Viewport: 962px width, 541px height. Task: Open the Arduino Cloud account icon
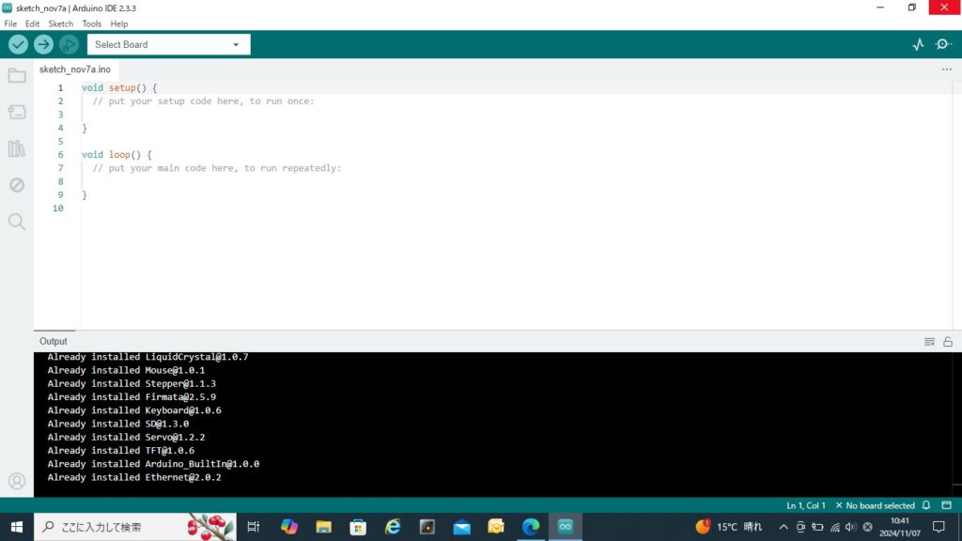pos(17,481)
